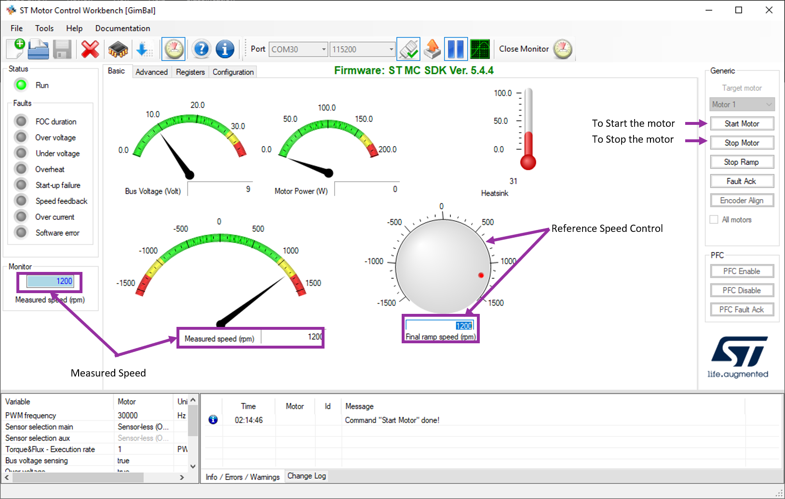Click the Overheat fault indicator
This screenshot has height=499, width=785.
pyautogui.click(x=21, y=169)
